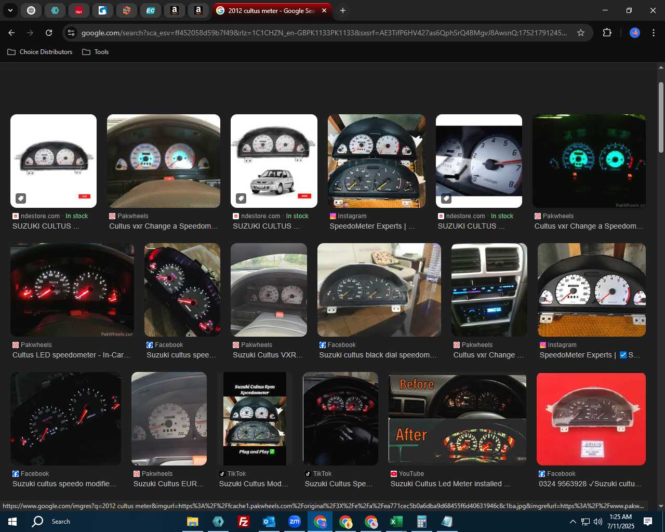This screenshot has height=532, width=665.
Task: Open the tab search dropdown arrow
Action: [10, 10]
